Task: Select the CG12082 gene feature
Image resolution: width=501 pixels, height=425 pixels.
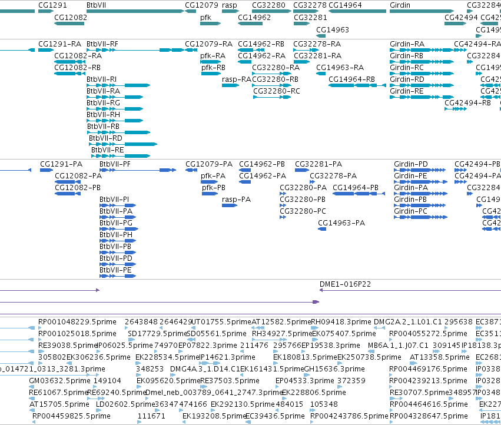Action: click(69, 24)
